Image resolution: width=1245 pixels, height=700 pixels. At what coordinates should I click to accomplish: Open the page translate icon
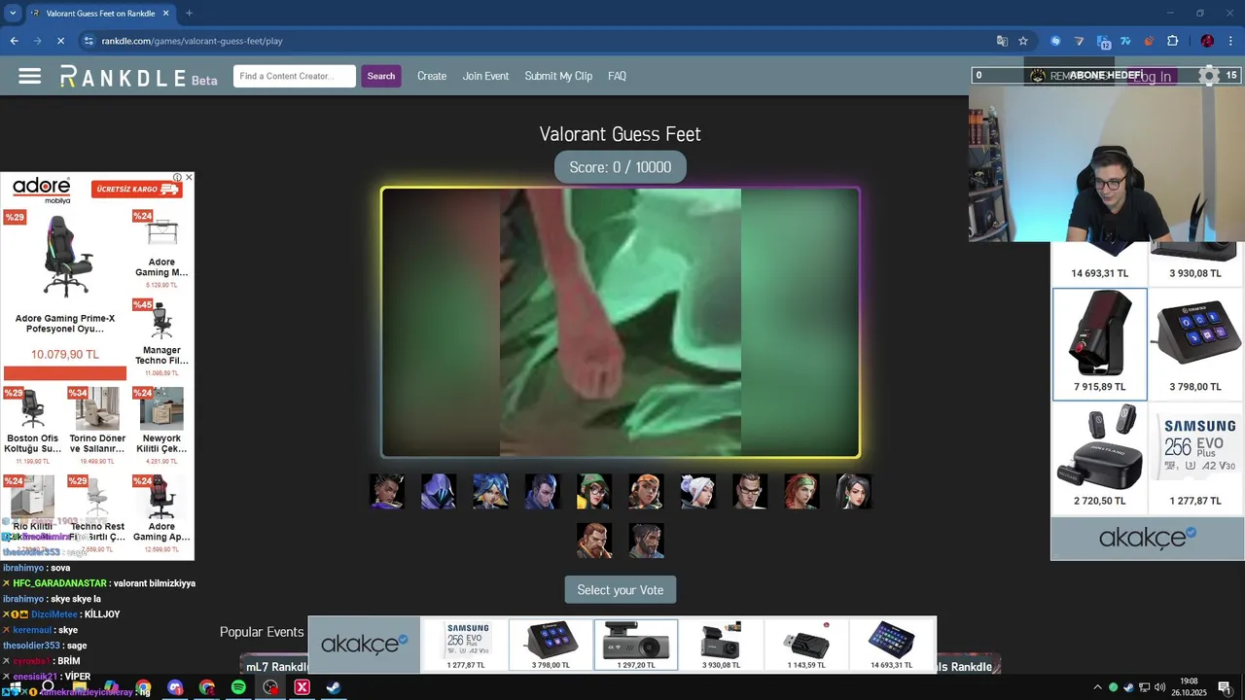tap(1002, 41)
